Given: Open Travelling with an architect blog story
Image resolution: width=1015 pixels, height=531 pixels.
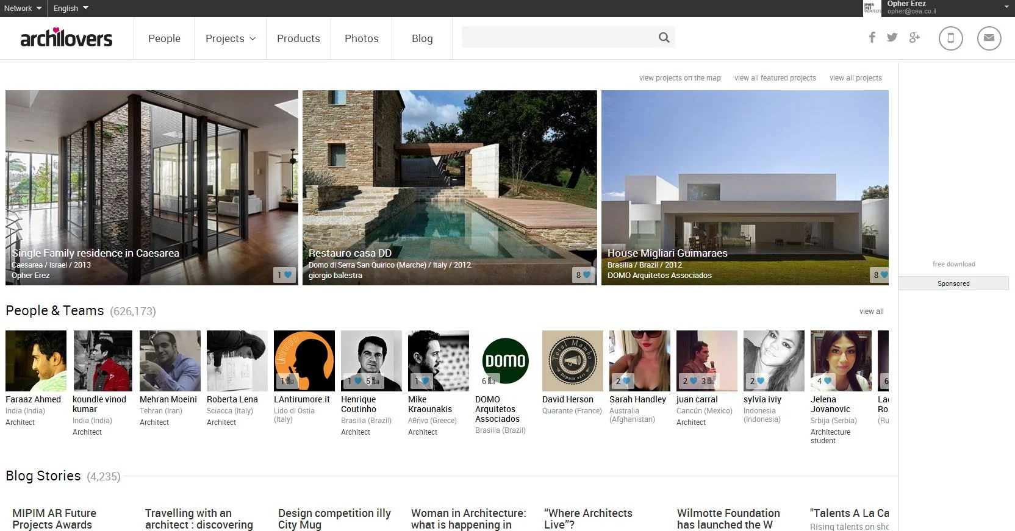Looking at the screenshot, I should pyautogui.click(x=199, y=519).
